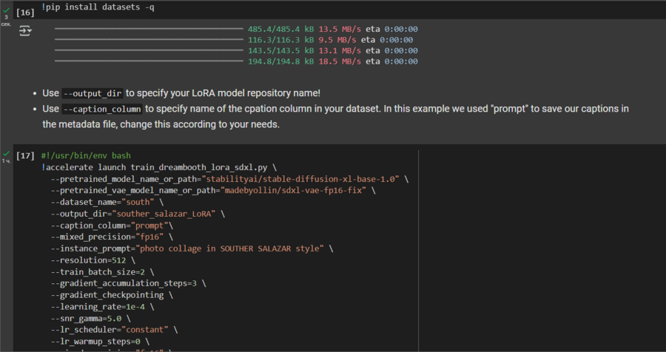Select the --caption_column inline code text
This screenshot has width=666, height=352.
[x=102, y=109]
